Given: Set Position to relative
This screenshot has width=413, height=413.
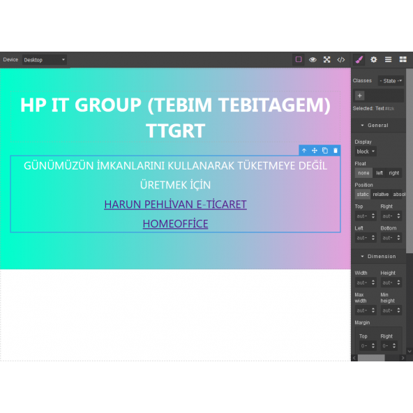Looking at the screenshot, I should coord(381,195).
